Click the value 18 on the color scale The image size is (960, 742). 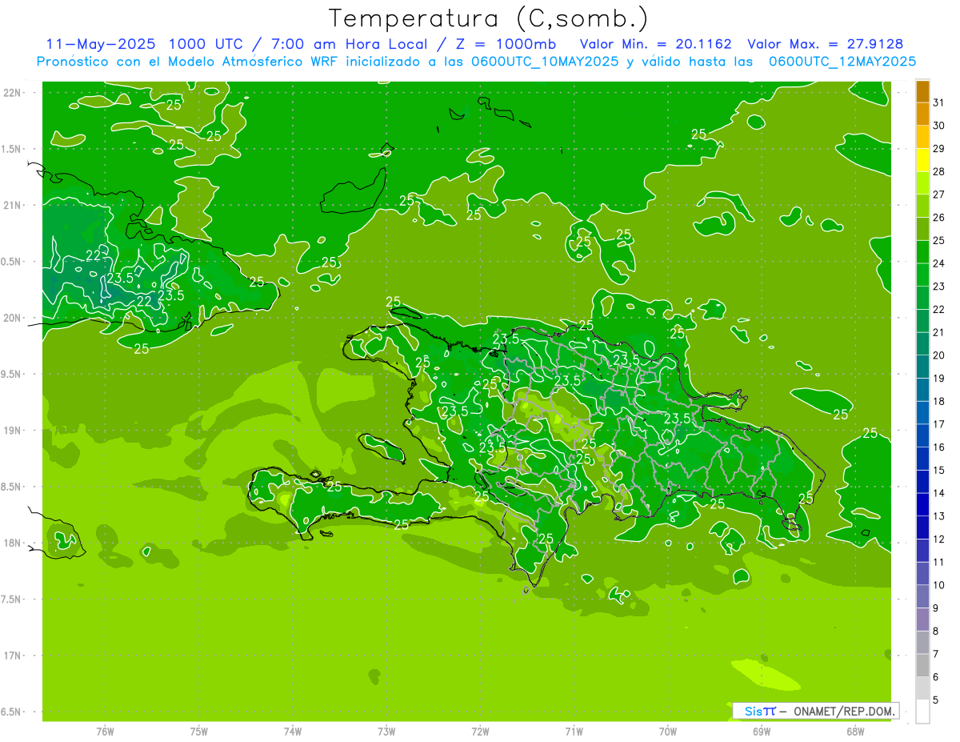[x=938, y=401]
